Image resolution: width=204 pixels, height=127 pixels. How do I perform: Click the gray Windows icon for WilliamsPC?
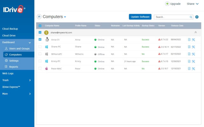pyautogui.click(x=46, y=54)
